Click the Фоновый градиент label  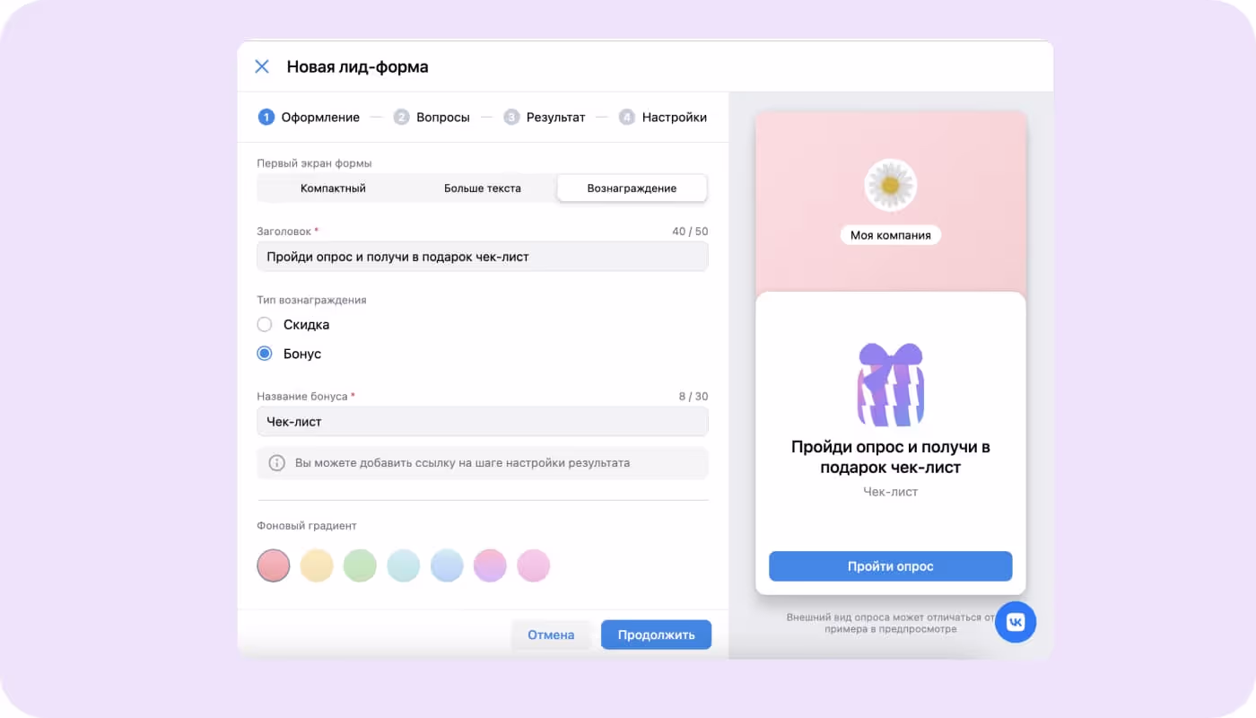[307, 526]
